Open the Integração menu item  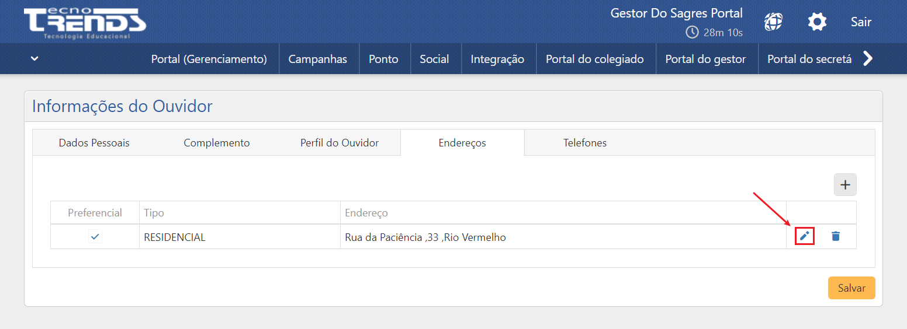tap(497, 59)
